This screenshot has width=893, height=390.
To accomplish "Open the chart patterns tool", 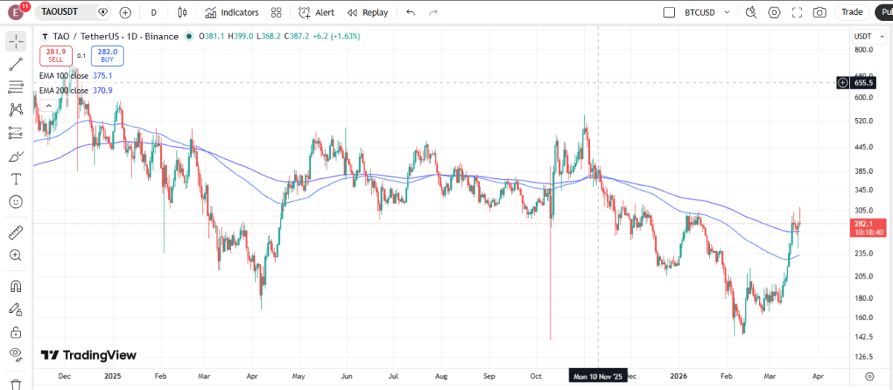I will pyautogui.click(x=16, y=111).
